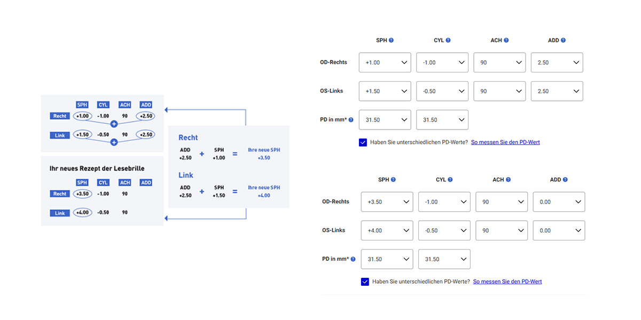
Task: Click the ACH help icon in upper form
Action: coord(506,41)
